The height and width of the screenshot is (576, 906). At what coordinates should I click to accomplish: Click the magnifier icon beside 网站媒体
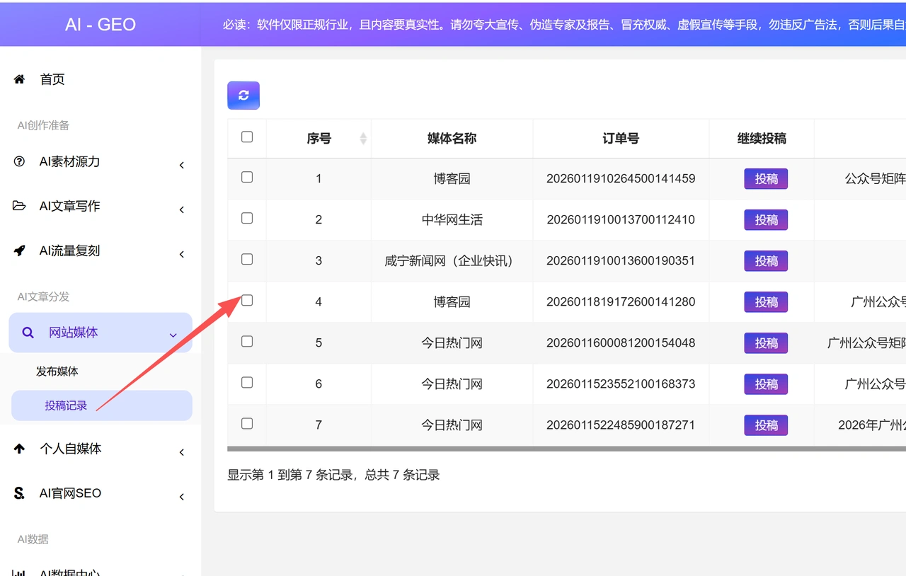pos(28,333)
